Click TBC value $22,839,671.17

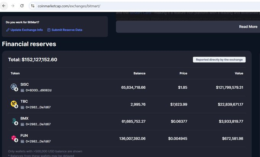click(x=231, y=105)
